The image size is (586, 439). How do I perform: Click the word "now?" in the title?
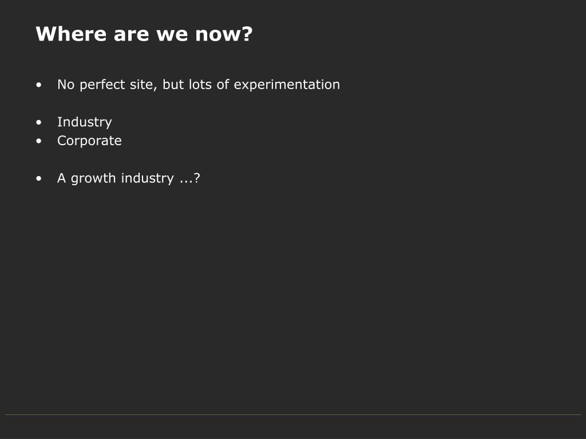(224, 34)
